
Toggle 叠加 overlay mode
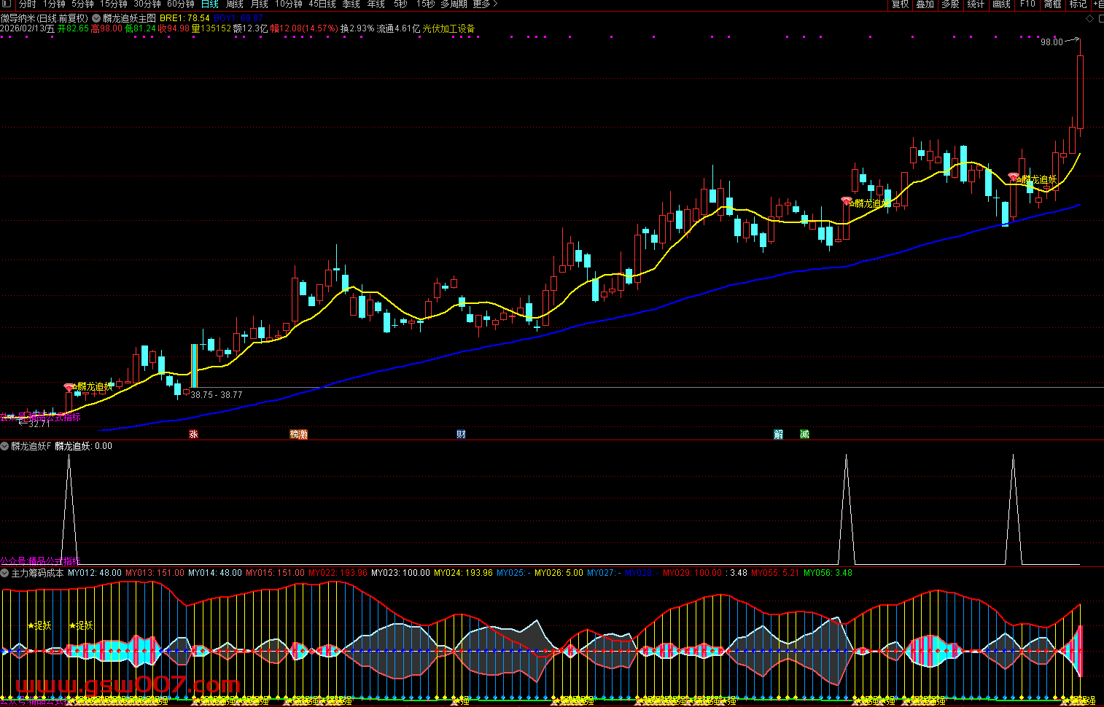925,4
